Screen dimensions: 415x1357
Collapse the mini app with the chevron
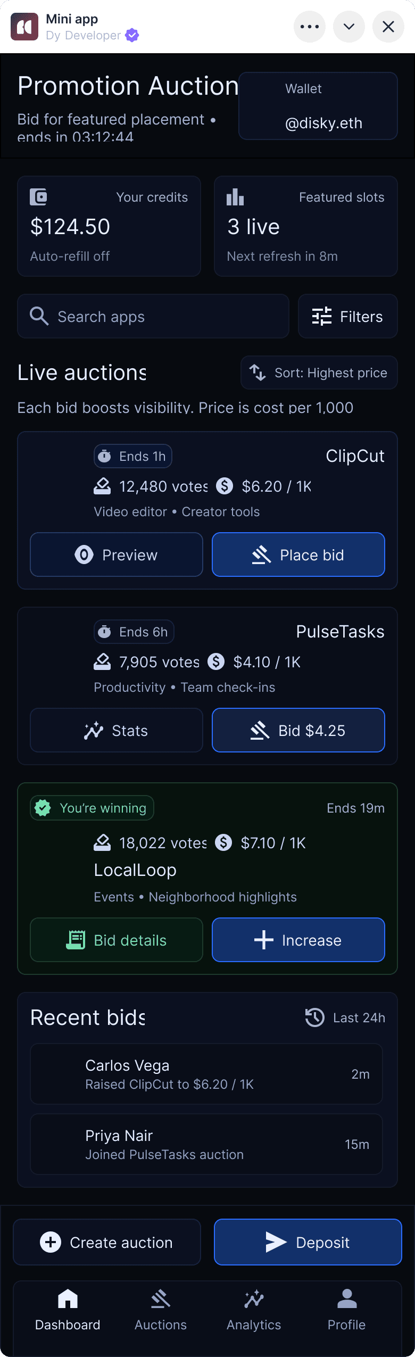tap(348, 26)
